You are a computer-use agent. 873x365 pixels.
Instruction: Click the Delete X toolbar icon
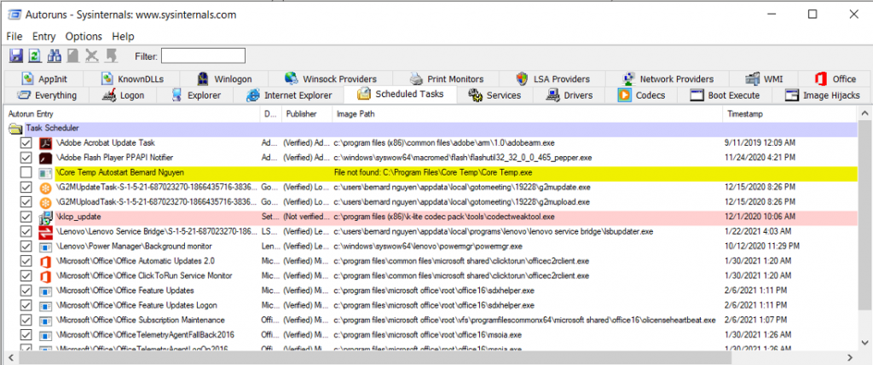point(91,55)
